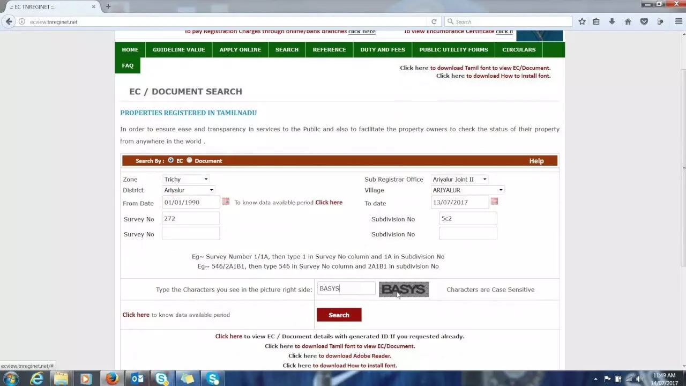The height and width of the screenshot is (386, 686).
Task: Click the volume icon in system tray
Action: (639, 379)
